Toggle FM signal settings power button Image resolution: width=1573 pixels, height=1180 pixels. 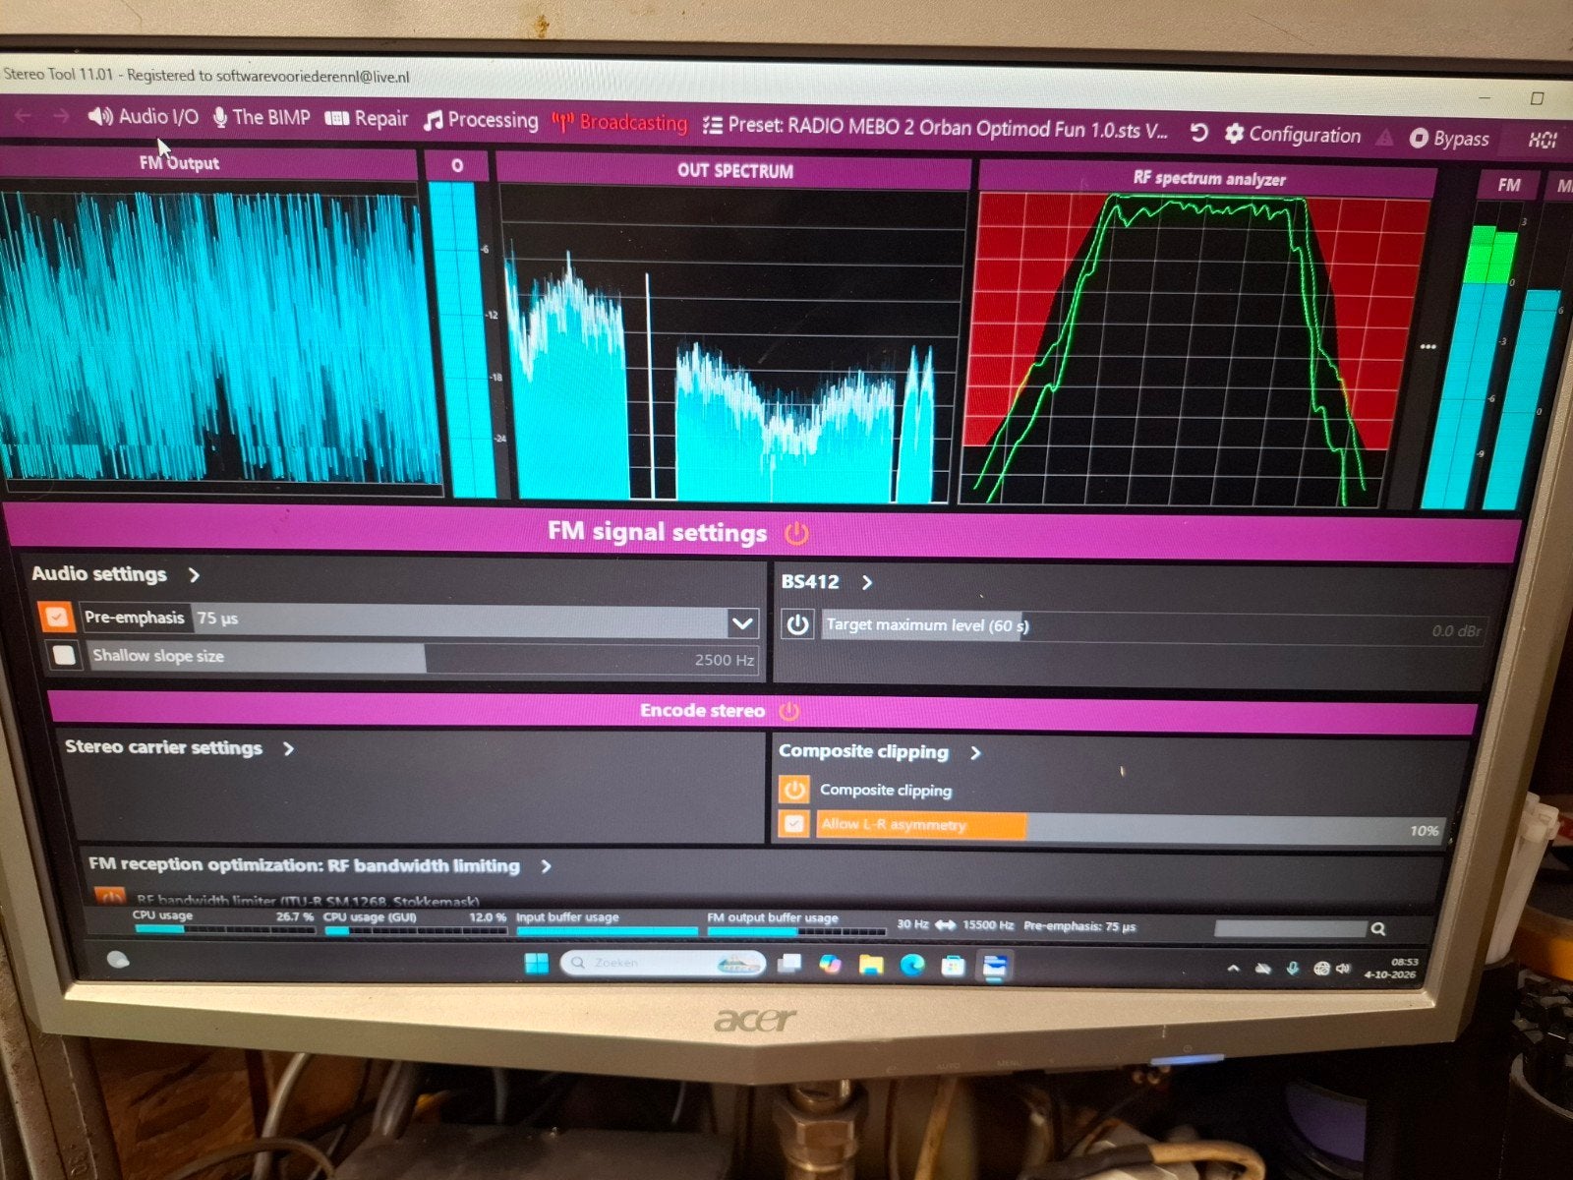pos(796,534)
